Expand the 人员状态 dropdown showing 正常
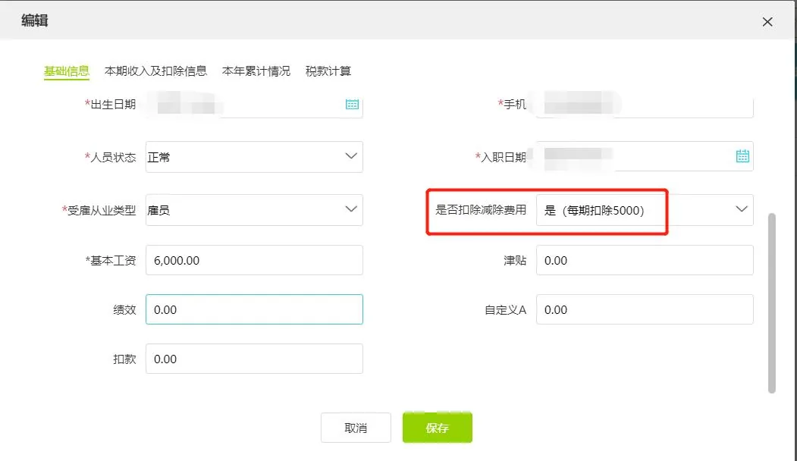Screen dimensions: 797x461 pos(254,157)
